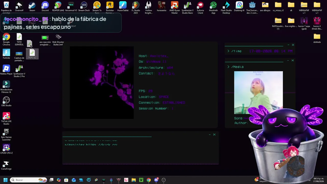Open Task View on the taskbar

51,180
